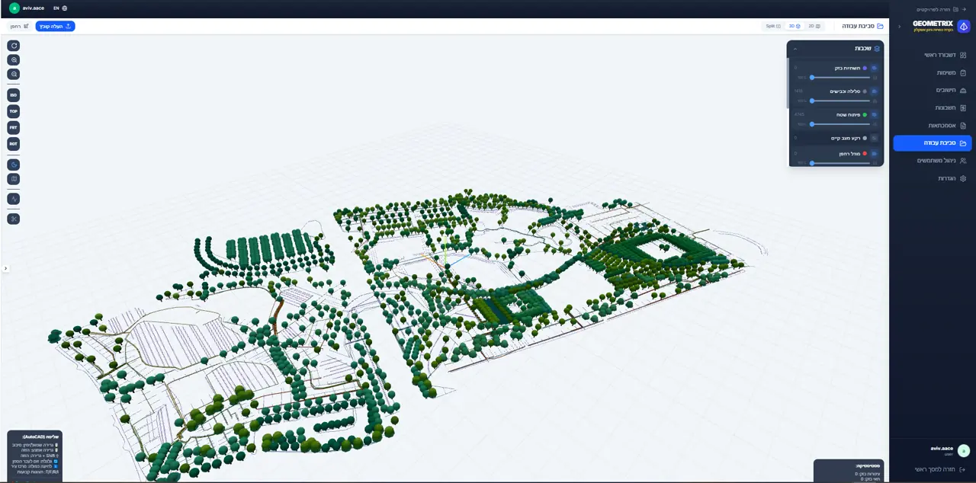Toggle dark mode moon icon
The image size is (976, 483).
click(x=14, y=165)
